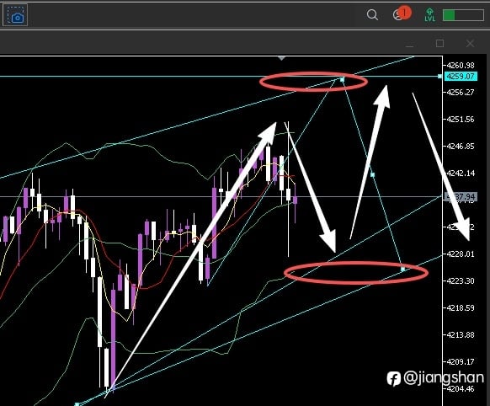Viewport: 490px width, 406px height.
Task: Click midpoint handle of the descending cyan line
Action: tap(372, 174)
